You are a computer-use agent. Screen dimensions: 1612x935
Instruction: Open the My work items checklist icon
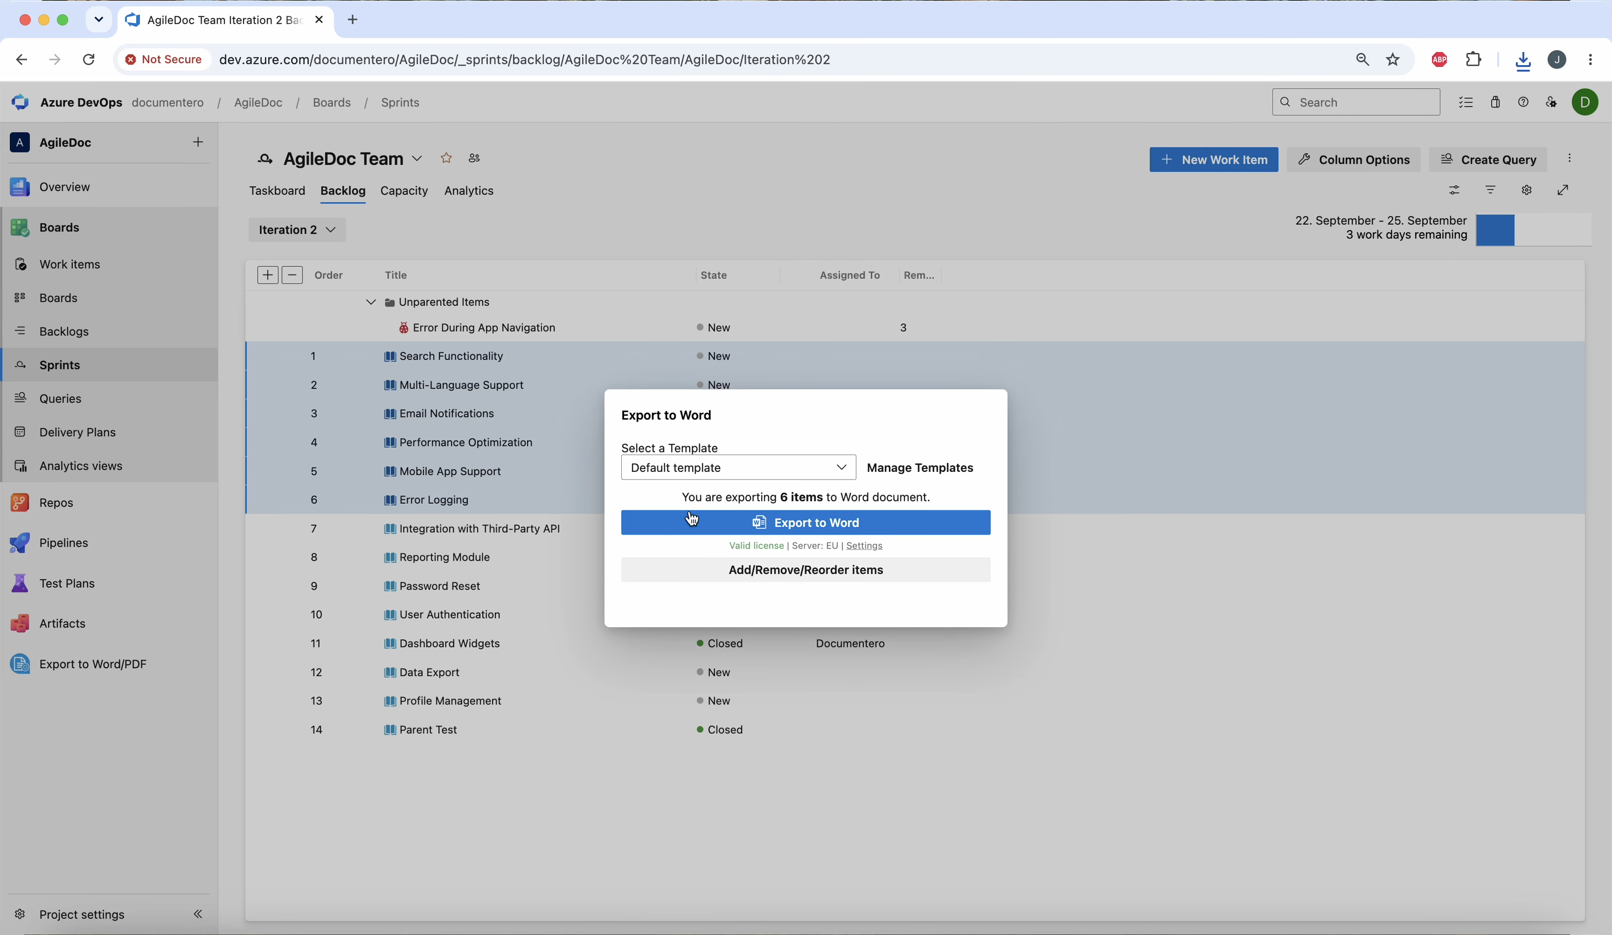1465,102
